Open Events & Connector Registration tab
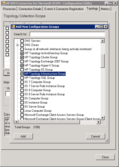 (64, 9)
